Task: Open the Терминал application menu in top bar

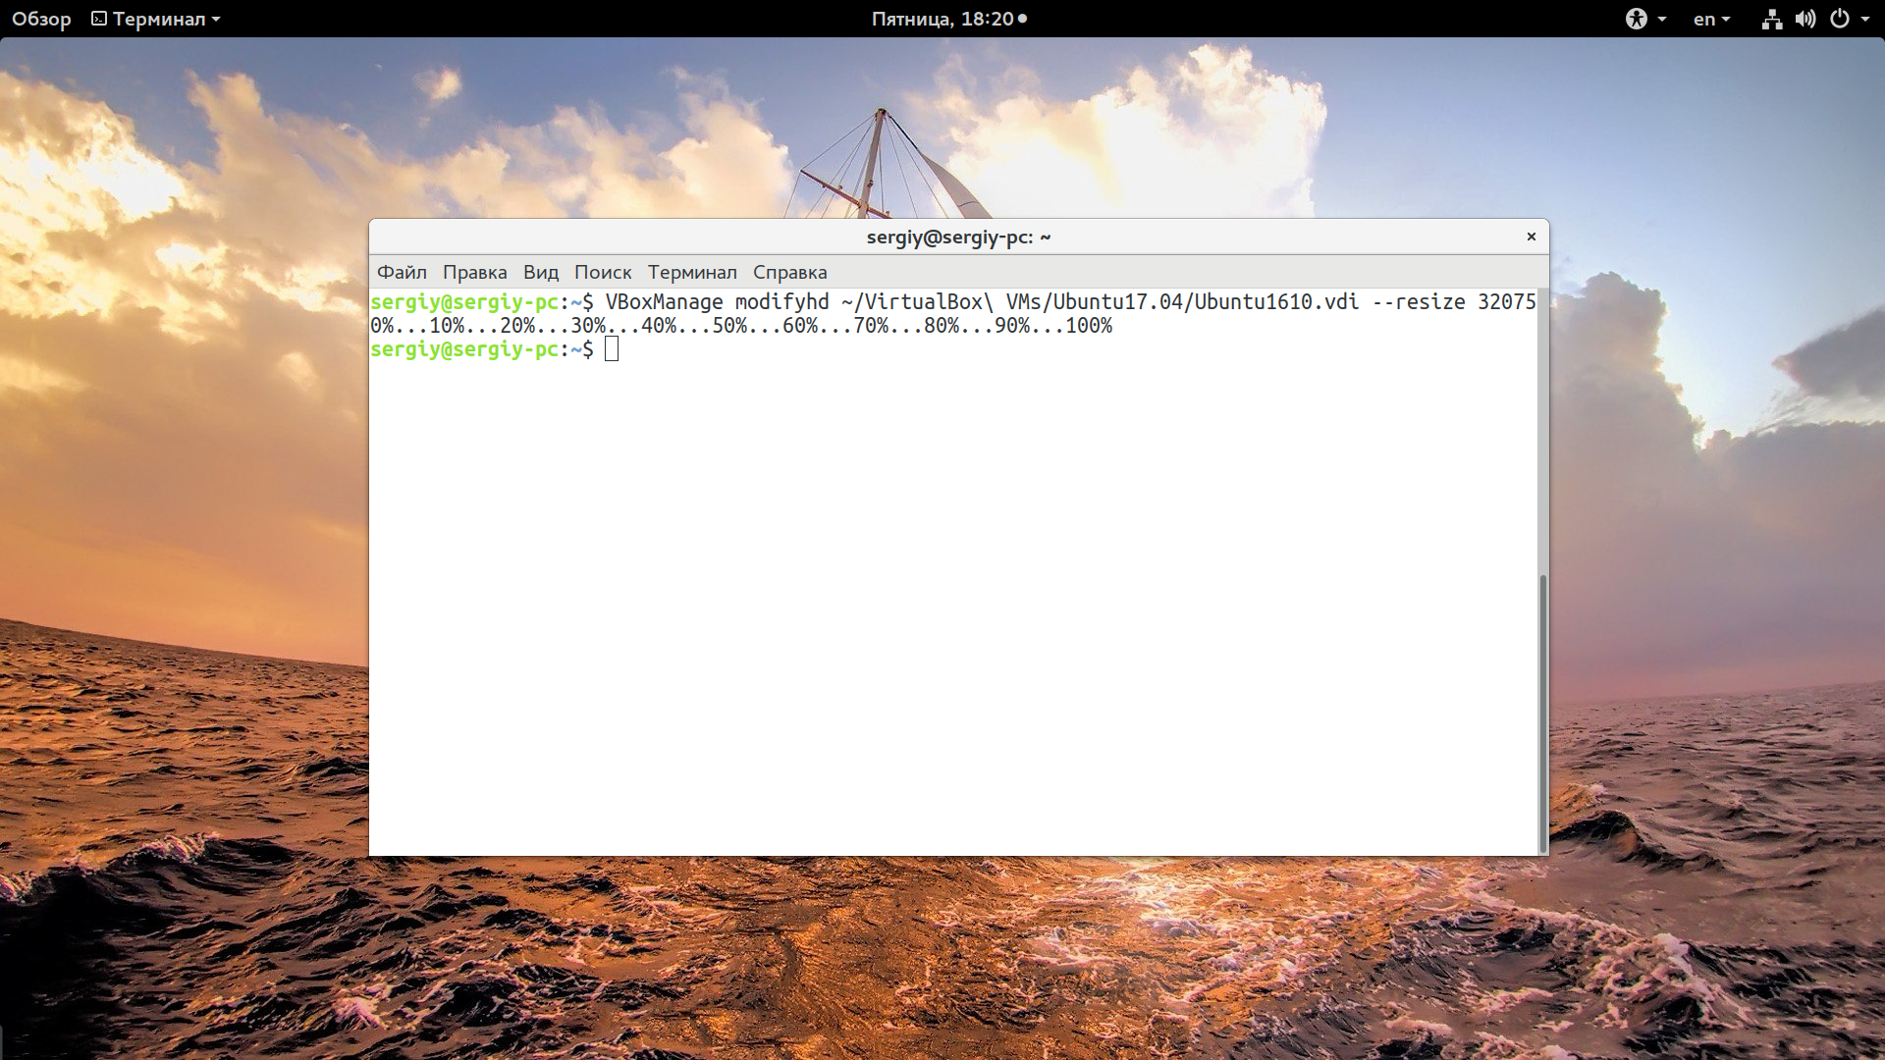Action: (156, 19)
